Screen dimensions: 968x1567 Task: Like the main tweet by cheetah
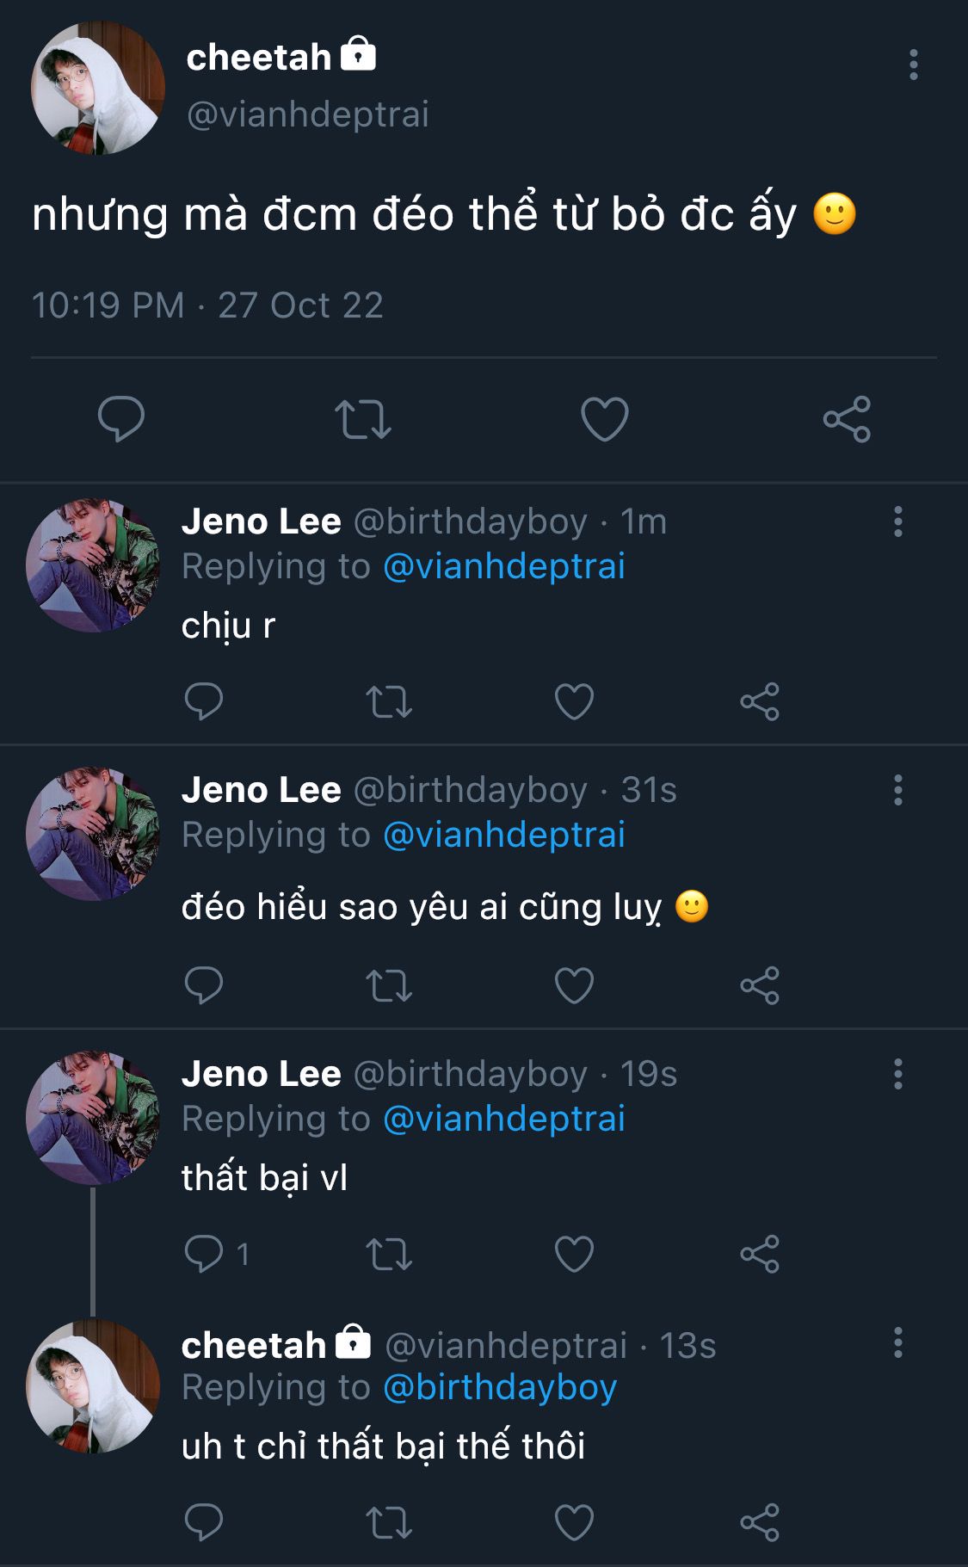click(604, 419)
